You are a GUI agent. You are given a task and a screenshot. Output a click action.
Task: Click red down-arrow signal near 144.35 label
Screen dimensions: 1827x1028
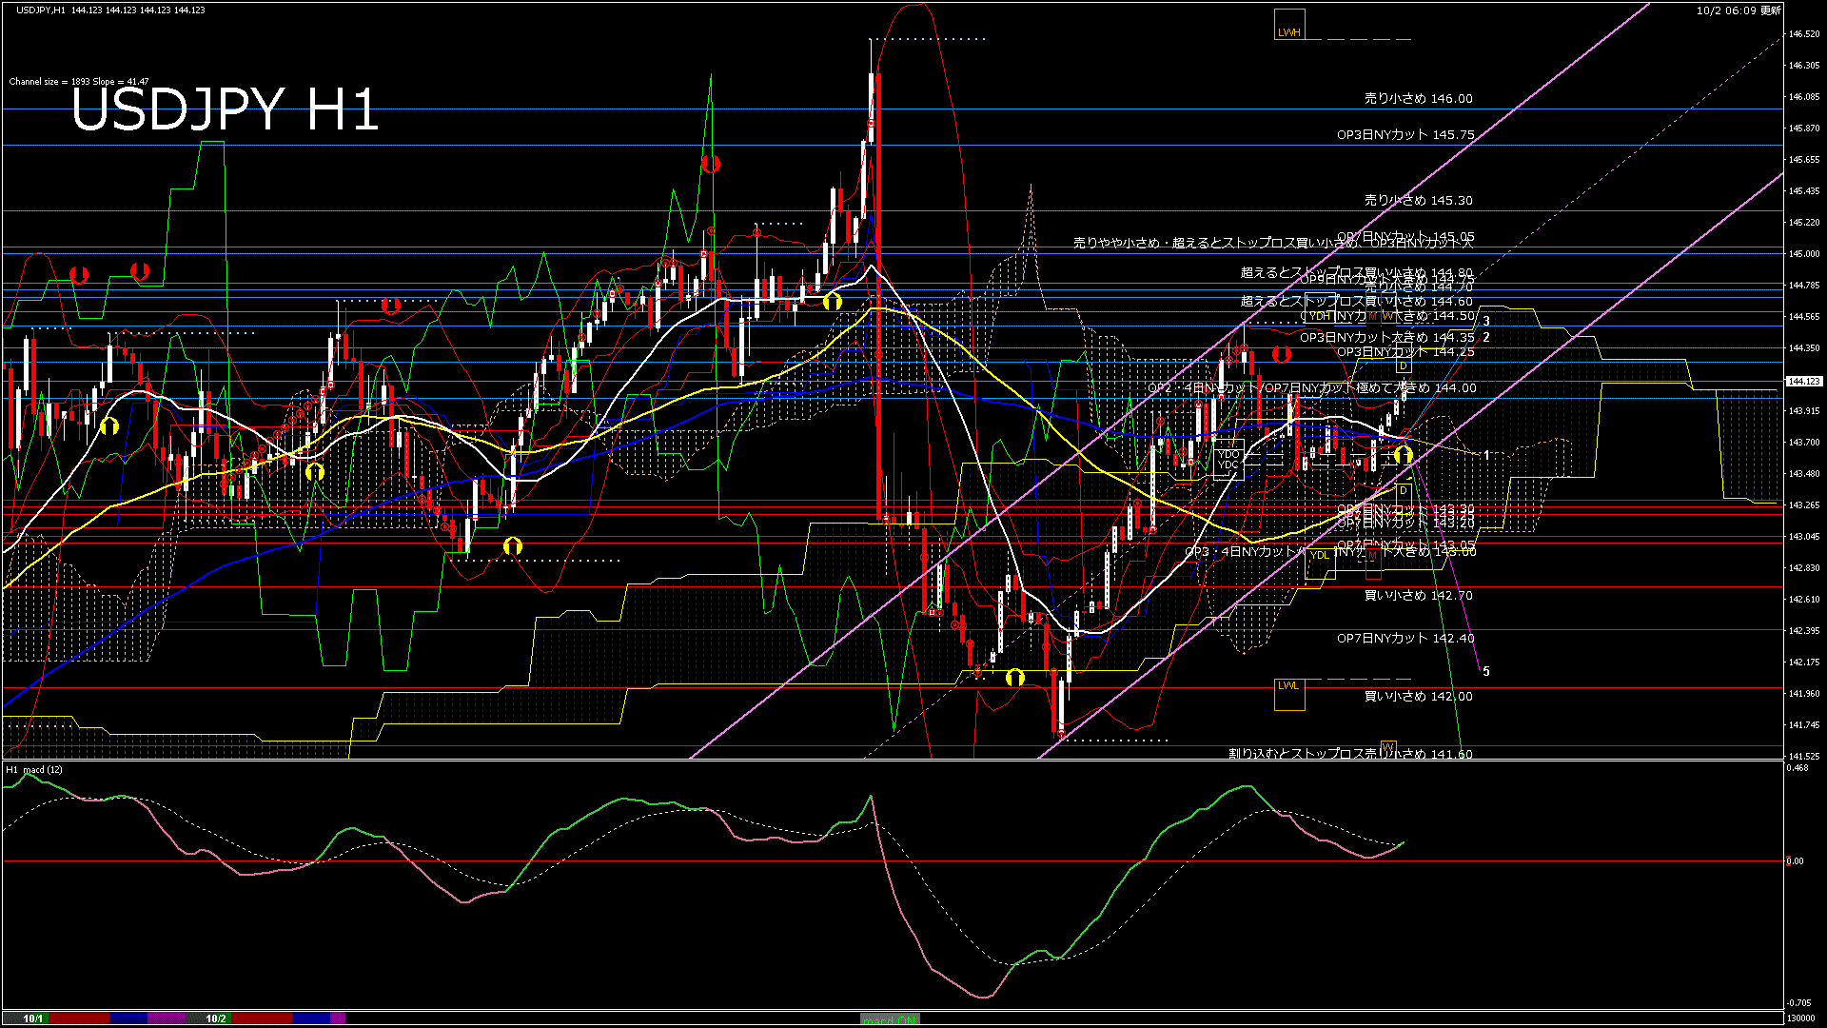coord(1281,355)
